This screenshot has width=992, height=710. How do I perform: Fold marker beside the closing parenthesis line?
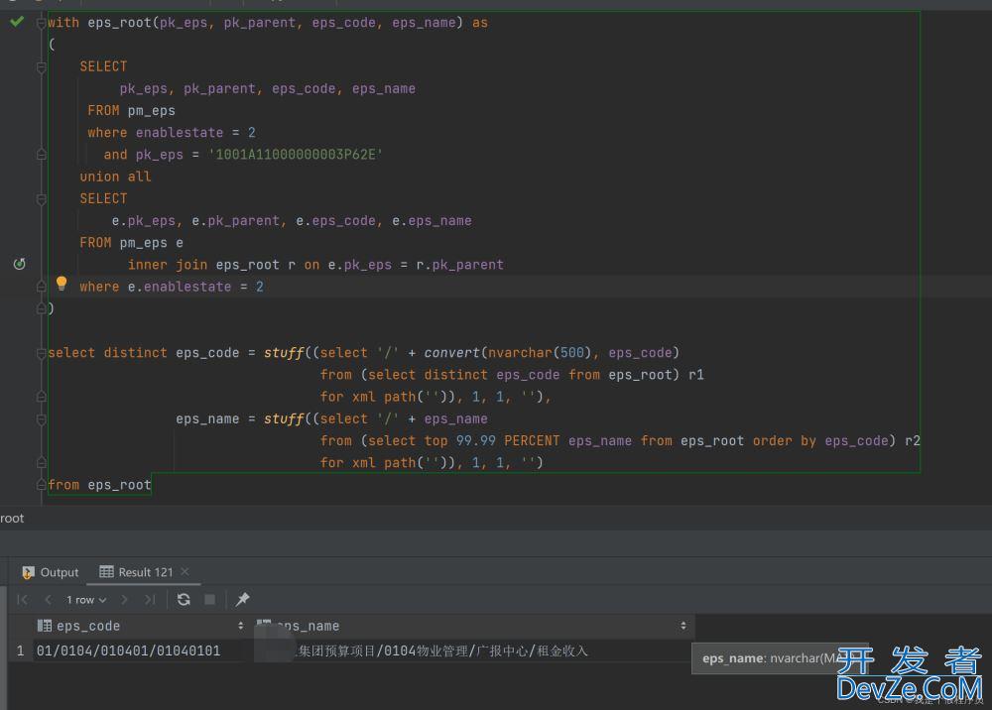pyautogui.click(x=41, y=308)
